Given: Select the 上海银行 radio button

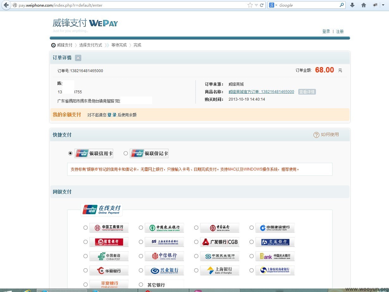Looking at the screenshot, I should (x=196, y=270).
